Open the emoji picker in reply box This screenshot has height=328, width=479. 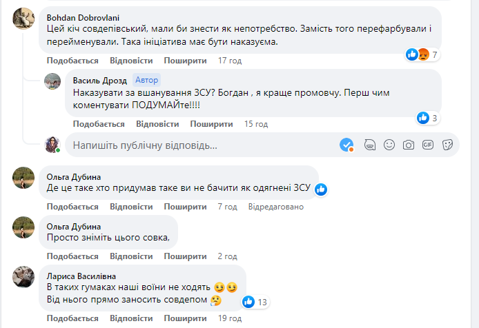click(x=389, y=145)
